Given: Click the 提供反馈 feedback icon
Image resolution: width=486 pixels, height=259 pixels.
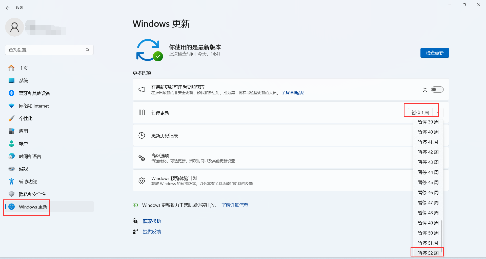Looking at the screenshot, I should click(x=135, y=231).
